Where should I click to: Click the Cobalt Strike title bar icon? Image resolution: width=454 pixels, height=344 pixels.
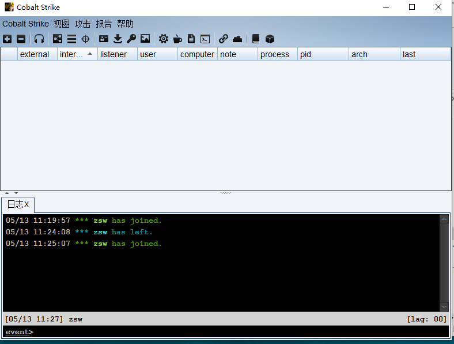pyautogui.click(x=9, y=7)
